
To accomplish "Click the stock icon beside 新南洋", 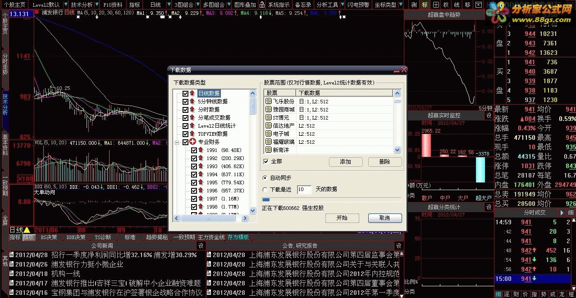I will tap(269, 150).
